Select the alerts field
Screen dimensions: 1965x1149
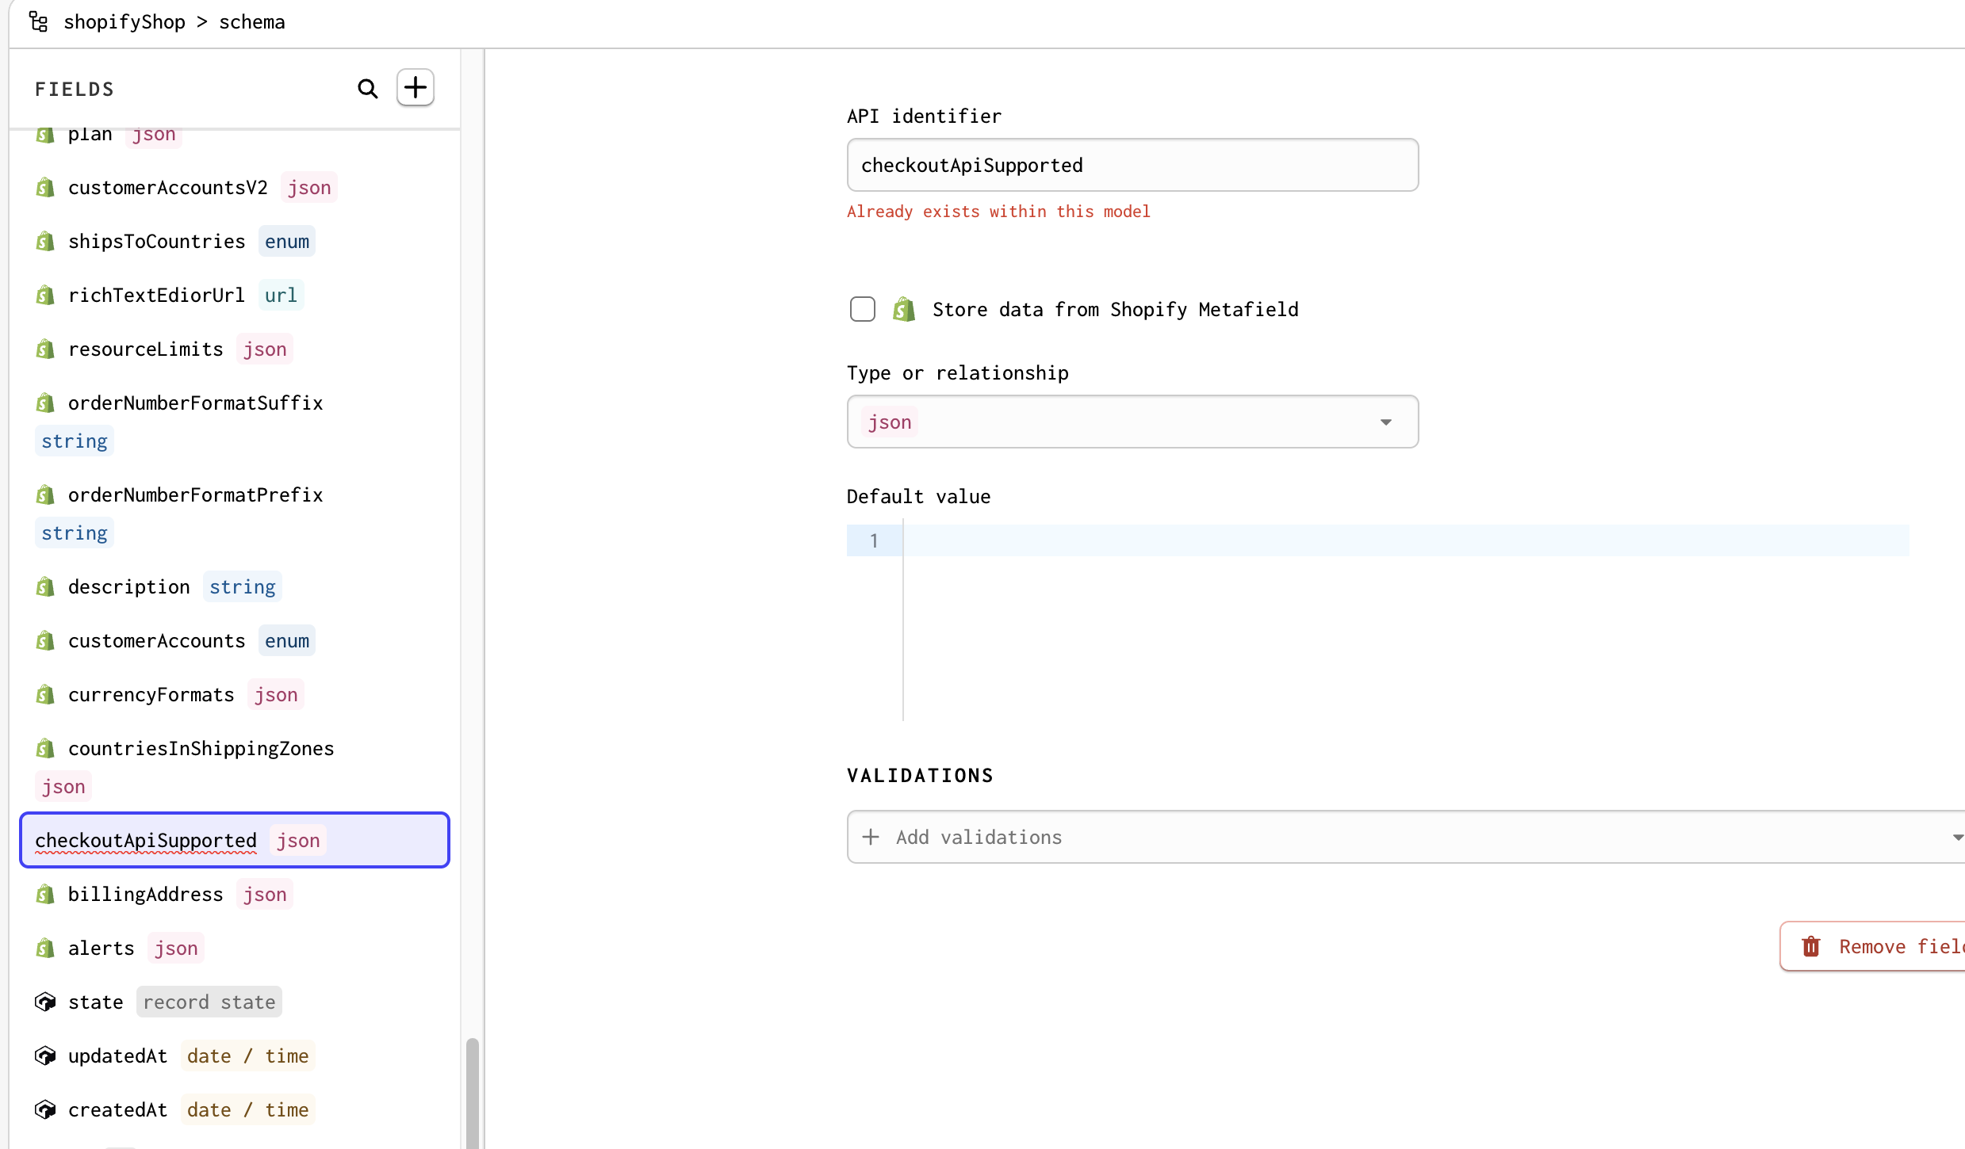tap(235, 949)
